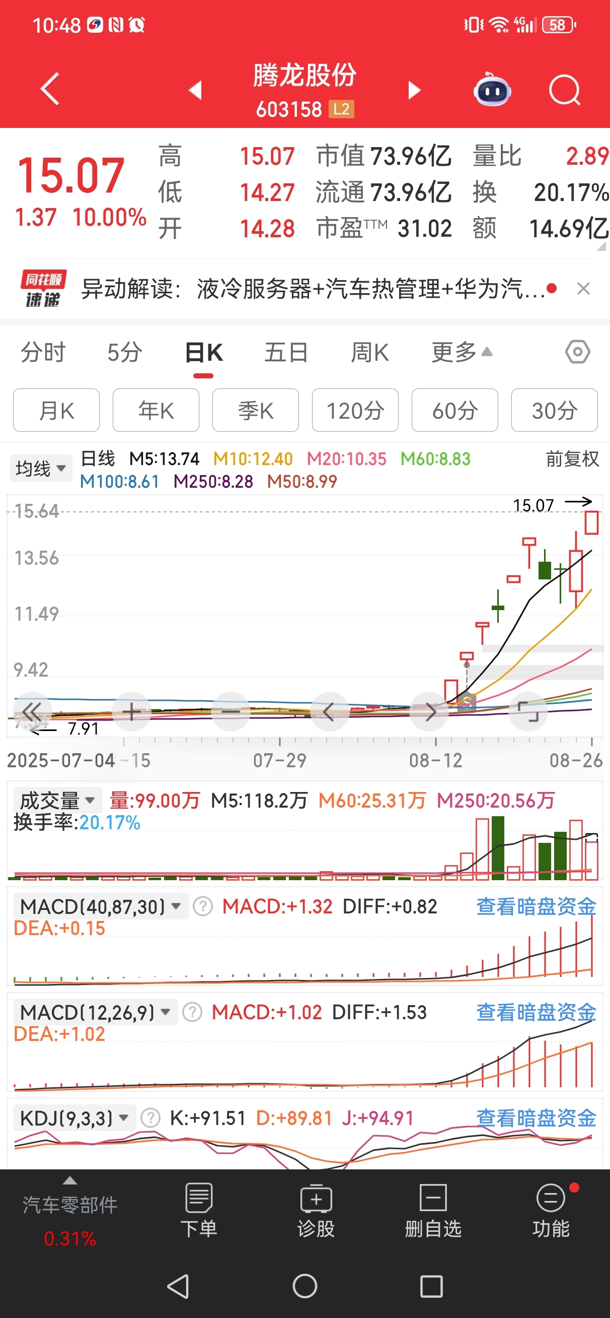
Task: Open 查看暗盘资金 beside MACD(12,26,9)
Action: tap(537, 1013)
